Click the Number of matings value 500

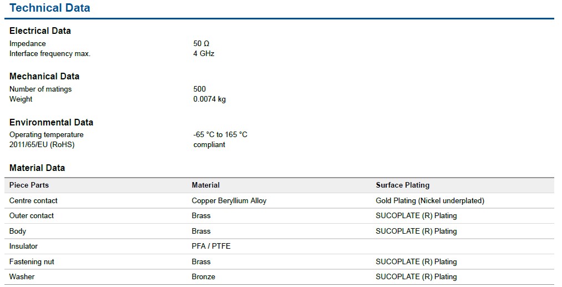[x=199, y=89]
